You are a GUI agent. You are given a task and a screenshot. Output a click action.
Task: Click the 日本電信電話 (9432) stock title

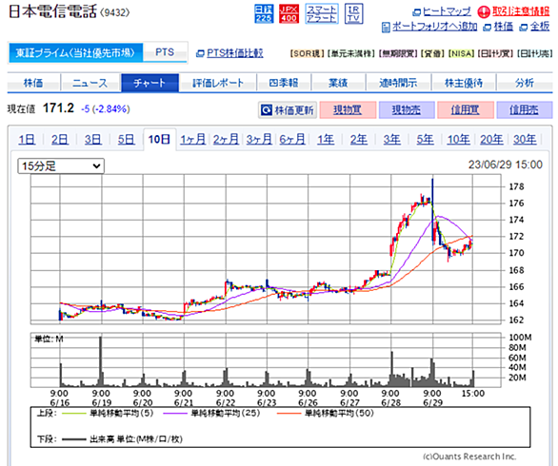point(69,11)
